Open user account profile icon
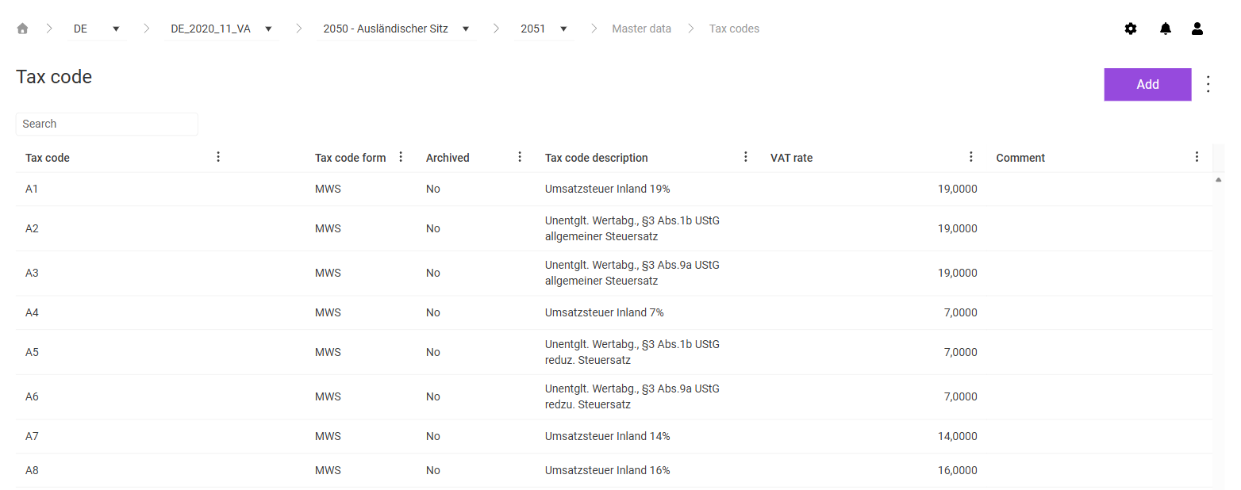Viewport: 1241px width, 490px height. coord(1197,29)
